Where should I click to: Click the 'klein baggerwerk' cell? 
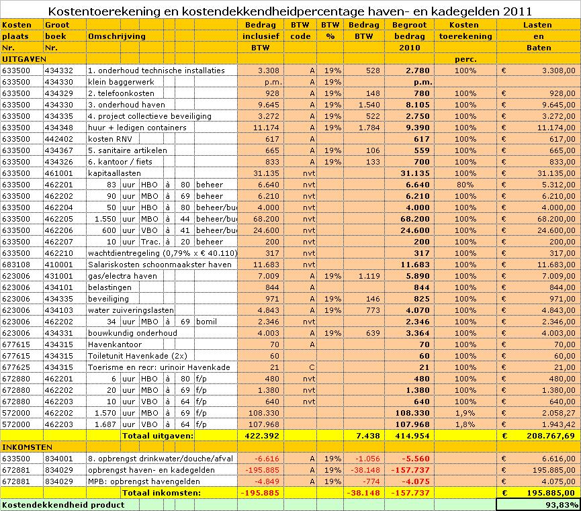(x=121, y=82)
